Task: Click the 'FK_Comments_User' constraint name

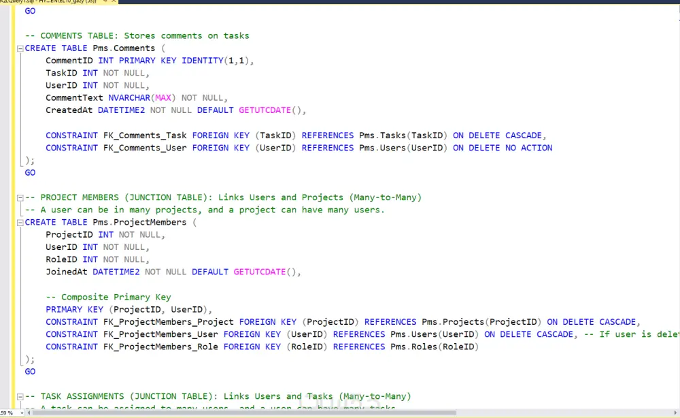Action: tap(145, 148)
